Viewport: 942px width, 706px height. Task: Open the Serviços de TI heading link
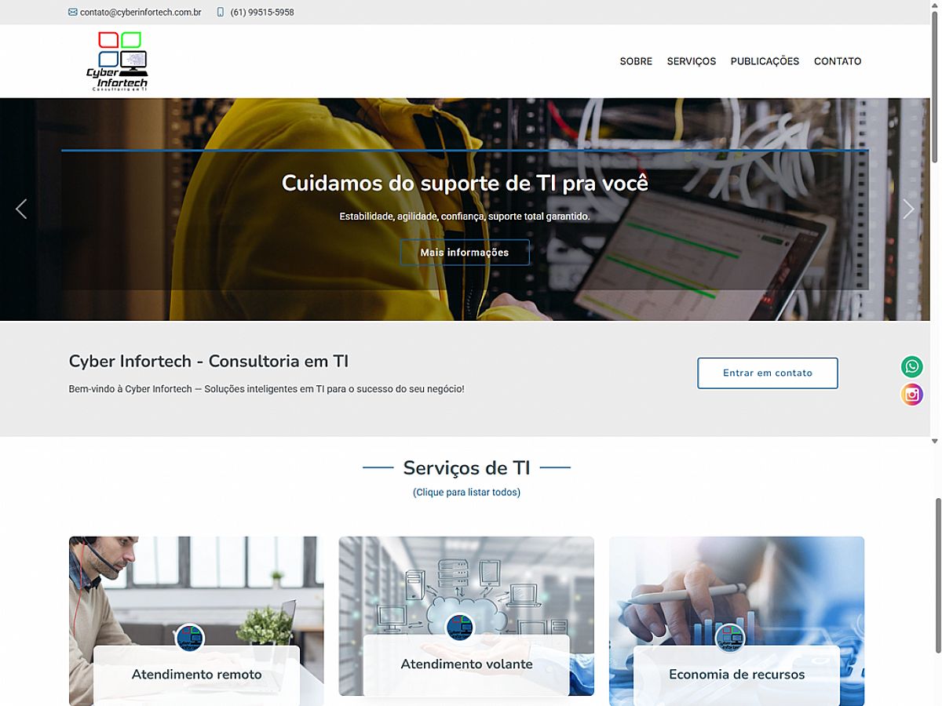point(466,468)
